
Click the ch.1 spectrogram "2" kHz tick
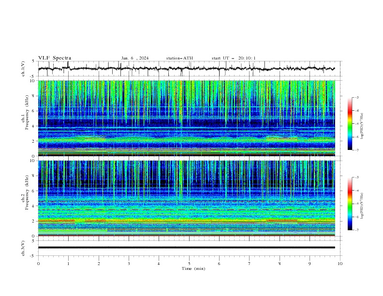coord(34,141)
